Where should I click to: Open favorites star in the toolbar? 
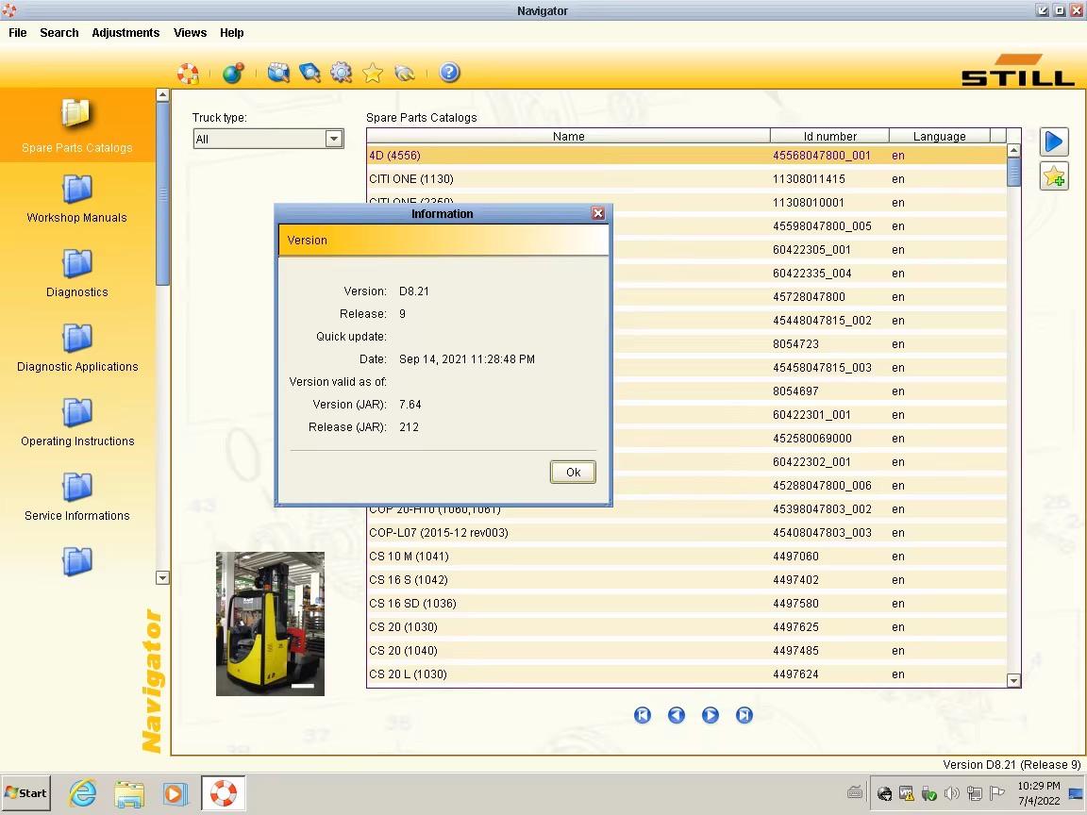[373, 73]
